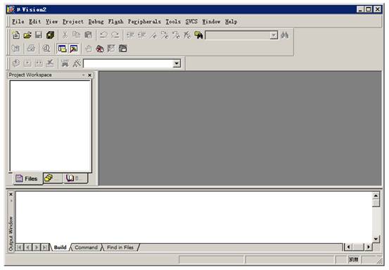Click the New file icon
Viewport: 389px width, 270px height.
pos(16,35)
